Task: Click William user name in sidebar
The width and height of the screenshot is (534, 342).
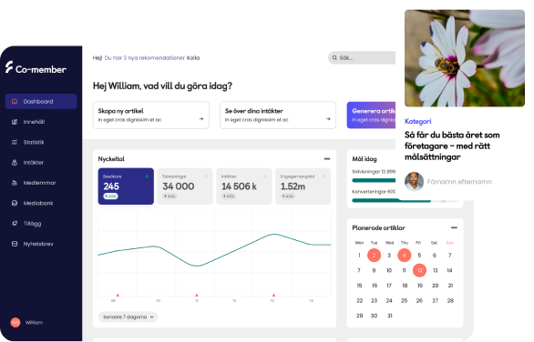Action: pyautogui.click(x=34, y=322)
